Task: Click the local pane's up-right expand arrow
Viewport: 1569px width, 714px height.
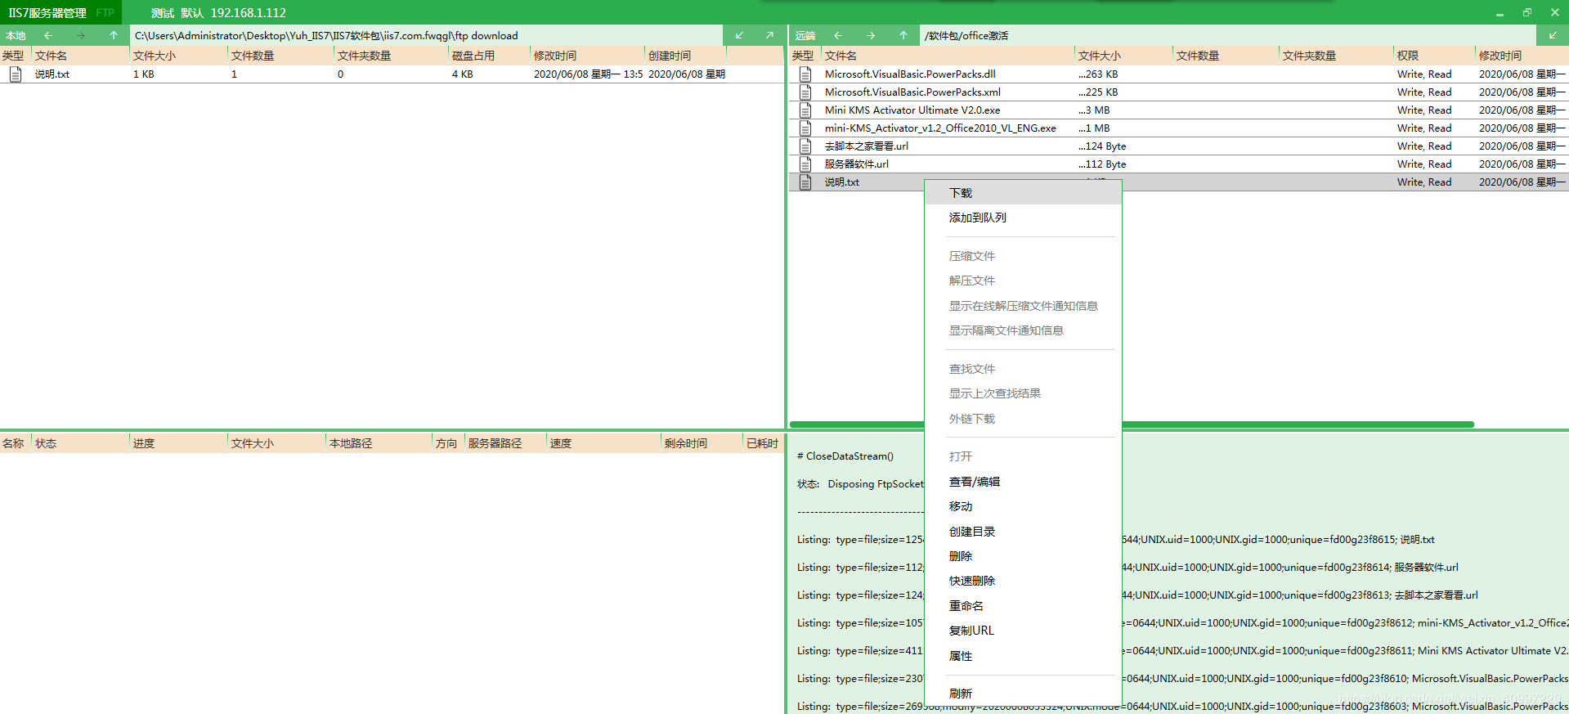Action: pos(769,35)
